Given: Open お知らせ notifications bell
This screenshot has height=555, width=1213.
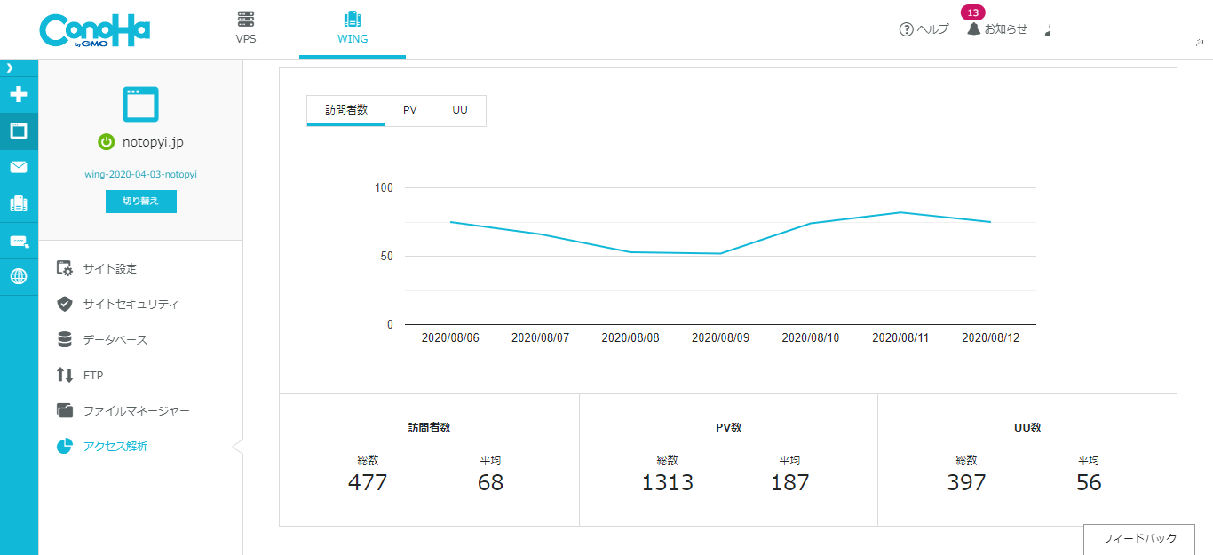Looking at the screenshot, I should click(996, 29).
